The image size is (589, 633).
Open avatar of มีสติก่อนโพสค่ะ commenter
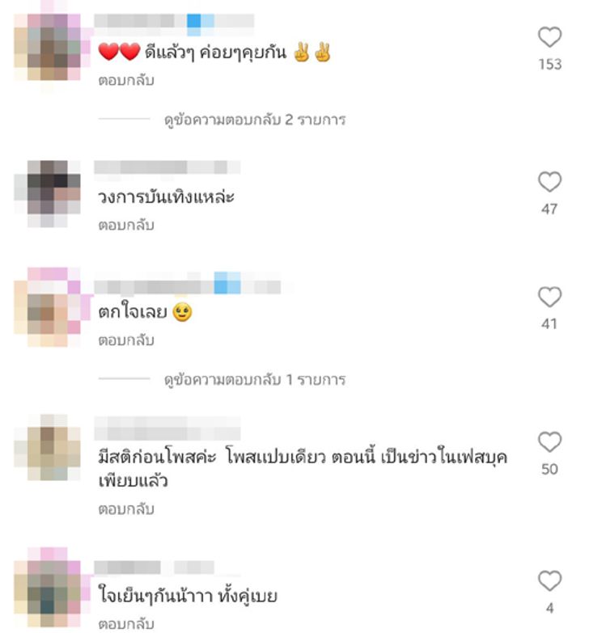pyautogui.click(x=48, y=447)
